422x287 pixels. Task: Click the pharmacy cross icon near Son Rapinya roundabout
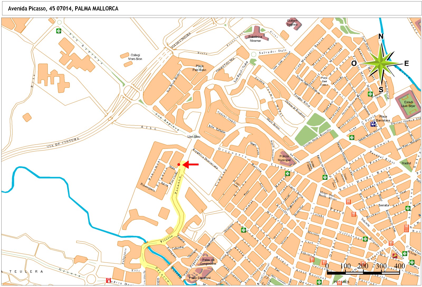pos(59,31)
